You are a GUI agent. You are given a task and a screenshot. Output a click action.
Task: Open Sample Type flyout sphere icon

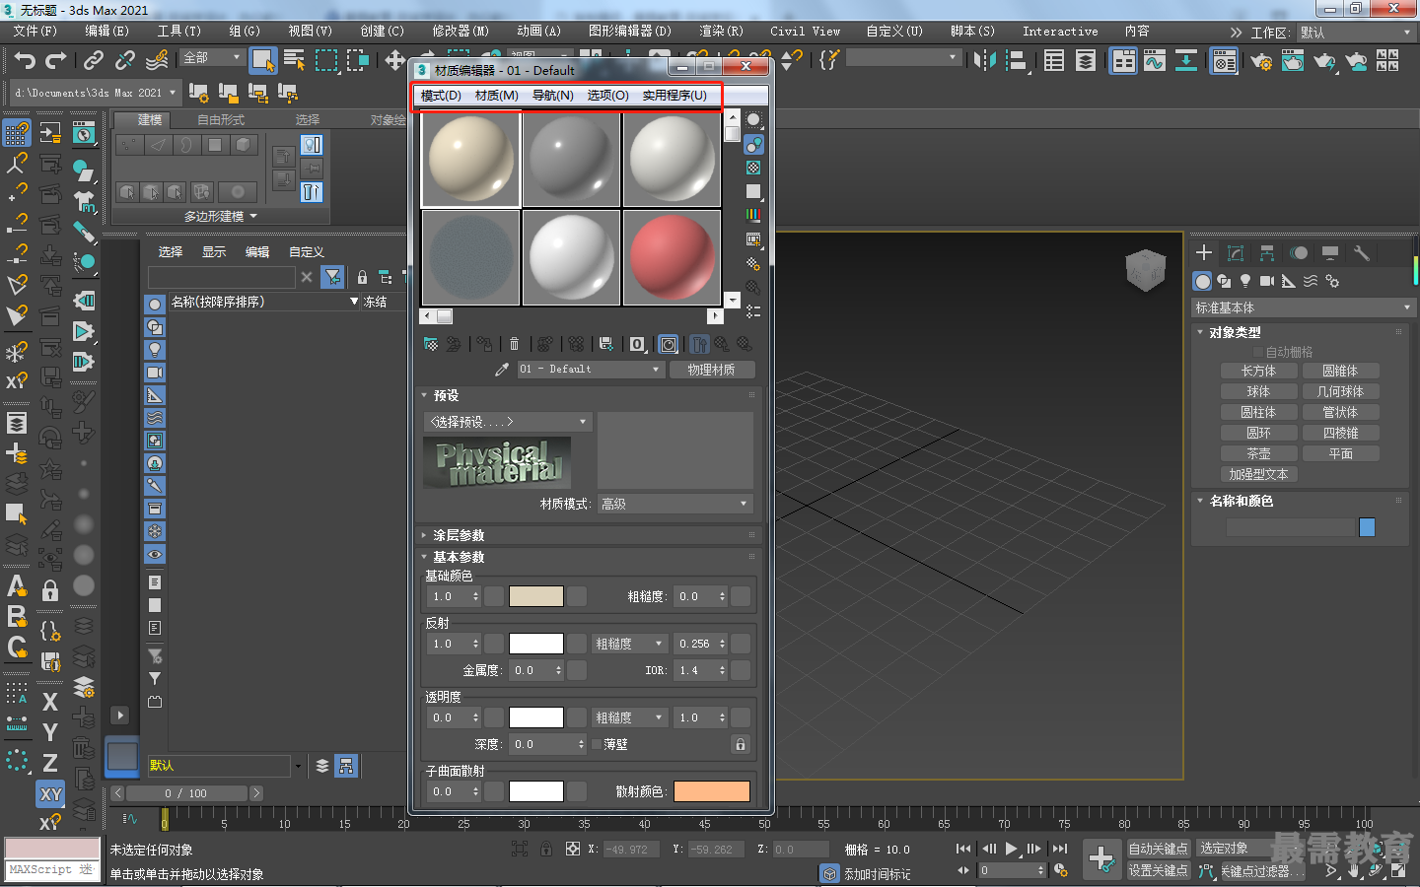point(753,120)
